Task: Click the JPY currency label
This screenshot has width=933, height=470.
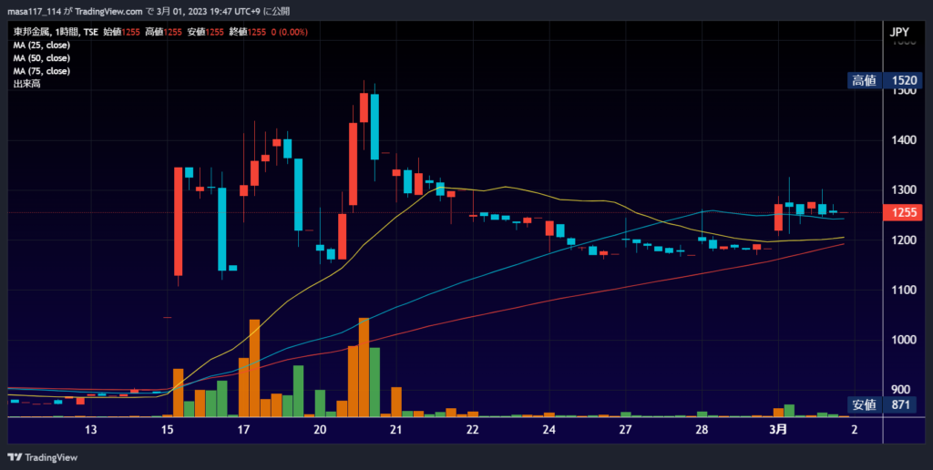Action: click(899, 33)
